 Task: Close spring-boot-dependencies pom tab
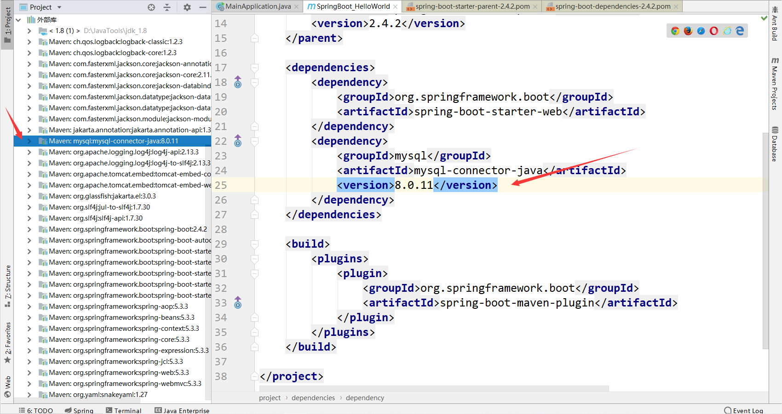(676, 6)
